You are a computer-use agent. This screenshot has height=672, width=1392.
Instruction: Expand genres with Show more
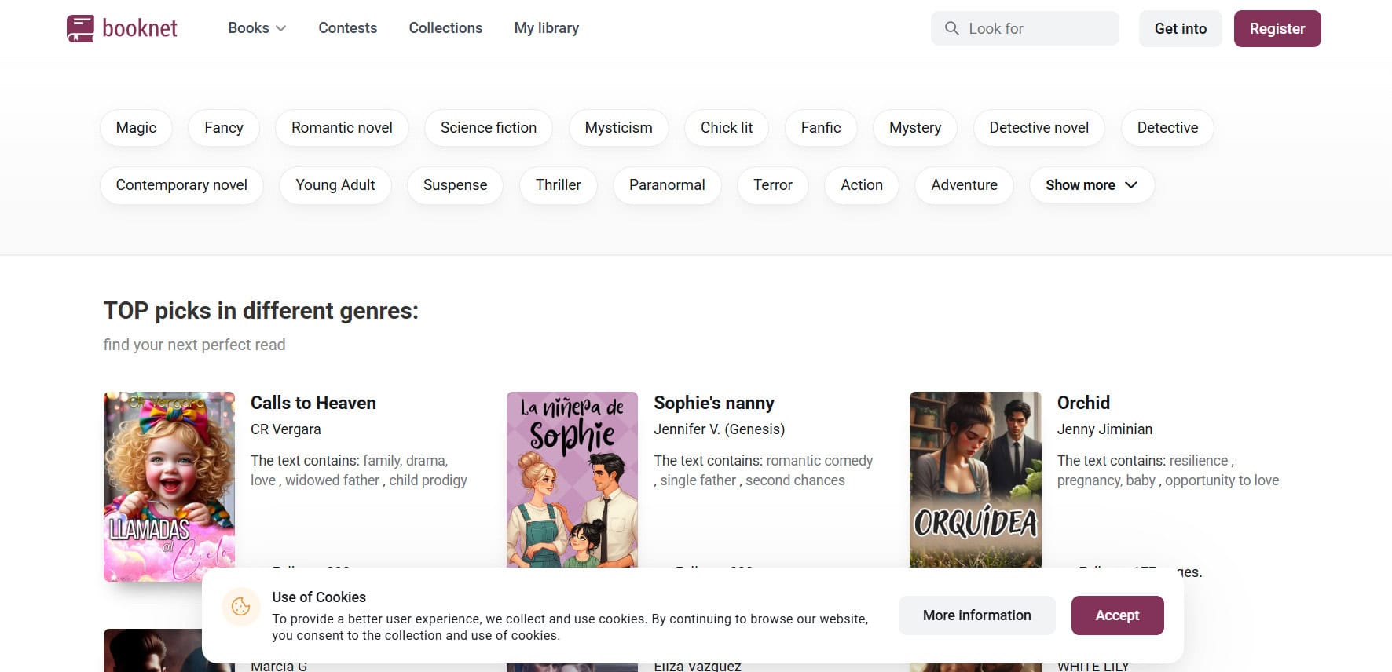1090,185
